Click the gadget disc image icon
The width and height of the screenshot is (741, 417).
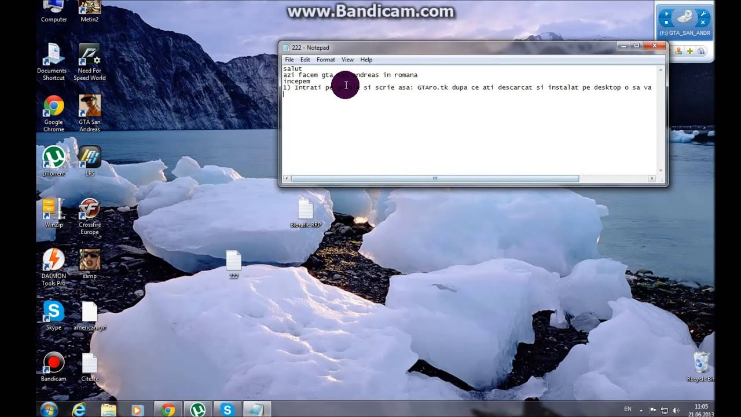tap(685, 17)
